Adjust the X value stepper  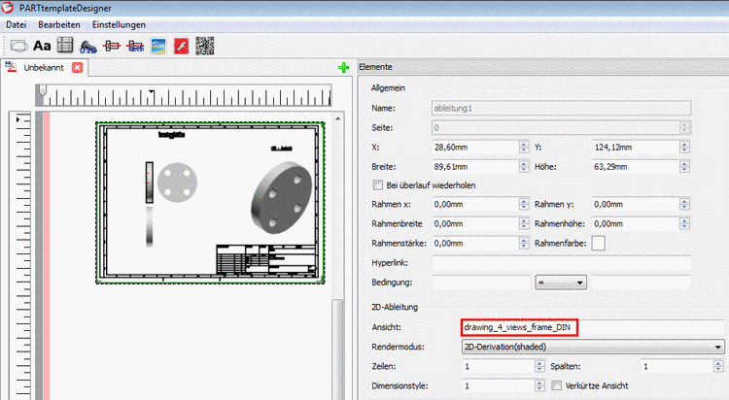[x=524, y=148]
